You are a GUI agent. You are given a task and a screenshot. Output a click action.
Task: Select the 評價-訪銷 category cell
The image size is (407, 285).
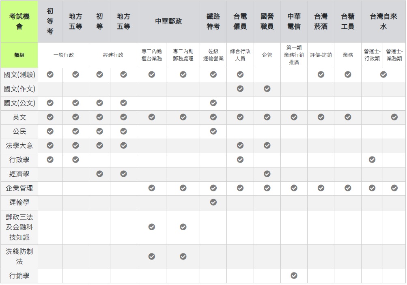(x=321, y=55)
